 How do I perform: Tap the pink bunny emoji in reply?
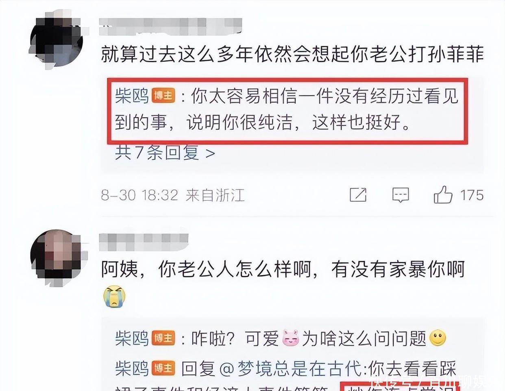pyautogui.click(x=291, y=338)
